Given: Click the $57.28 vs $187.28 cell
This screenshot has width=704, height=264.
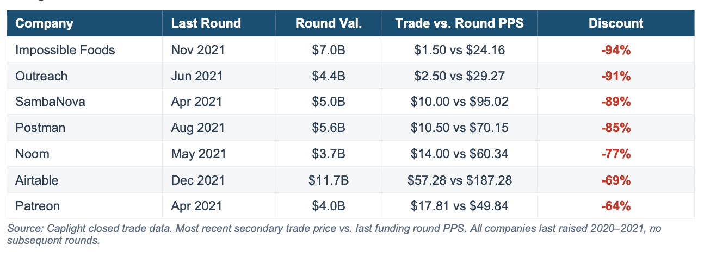Looking at the screenshot, I should [459, 180].
